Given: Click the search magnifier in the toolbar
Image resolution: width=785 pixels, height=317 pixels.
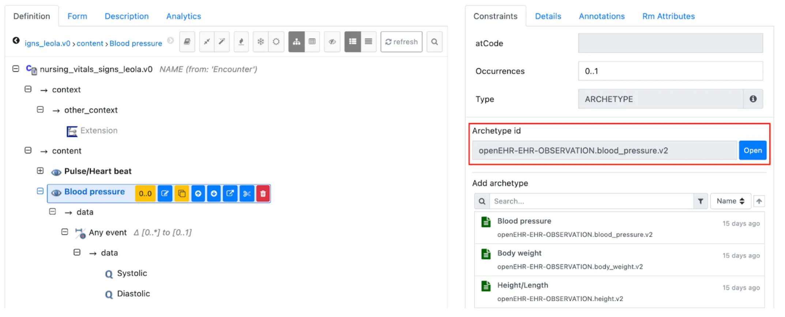Looking at the screenshot, I should coord(435,42).
